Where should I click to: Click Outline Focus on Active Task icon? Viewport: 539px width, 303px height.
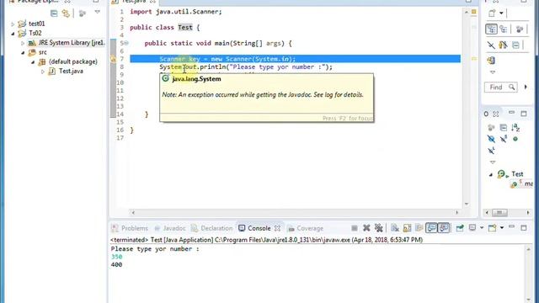491,128
